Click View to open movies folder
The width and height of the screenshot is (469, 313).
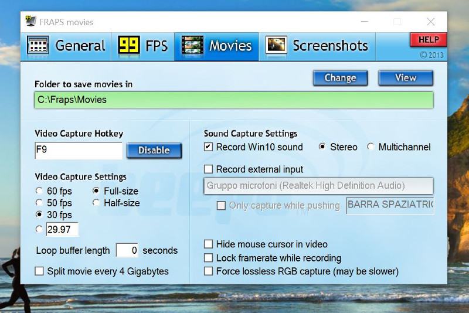click(406, 78)
